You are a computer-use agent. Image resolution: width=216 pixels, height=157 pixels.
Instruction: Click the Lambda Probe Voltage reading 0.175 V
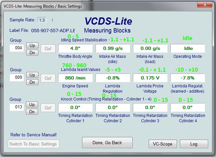click(x=150, y=78)
